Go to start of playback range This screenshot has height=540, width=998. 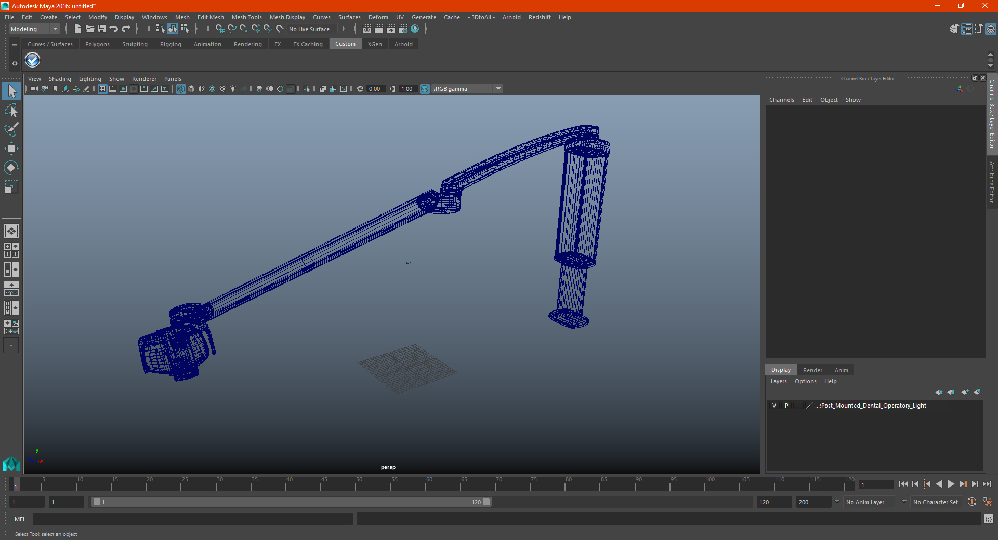point(903,484)
